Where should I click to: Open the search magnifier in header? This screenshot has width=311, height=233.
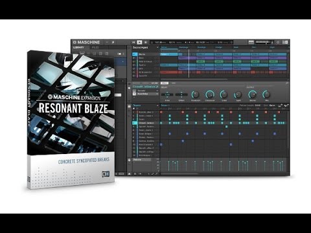(x=113, y=42)
